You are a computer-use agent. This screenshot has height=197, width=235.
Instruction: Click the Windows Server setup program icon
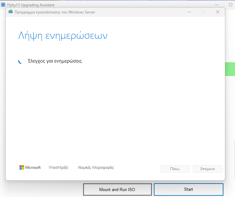pos(10,11)
